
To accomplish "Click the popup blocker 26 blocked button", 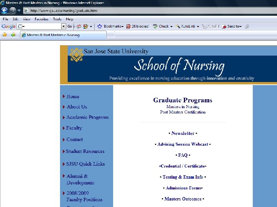I will [137, 26].
